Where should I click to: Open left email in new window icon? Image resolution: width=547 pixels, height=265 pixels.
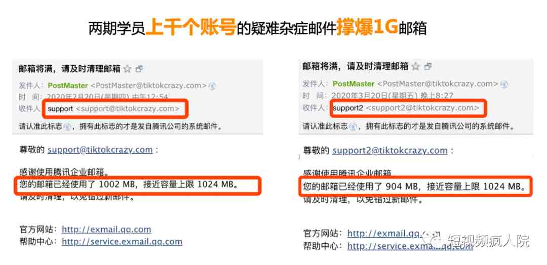point(139,69)
